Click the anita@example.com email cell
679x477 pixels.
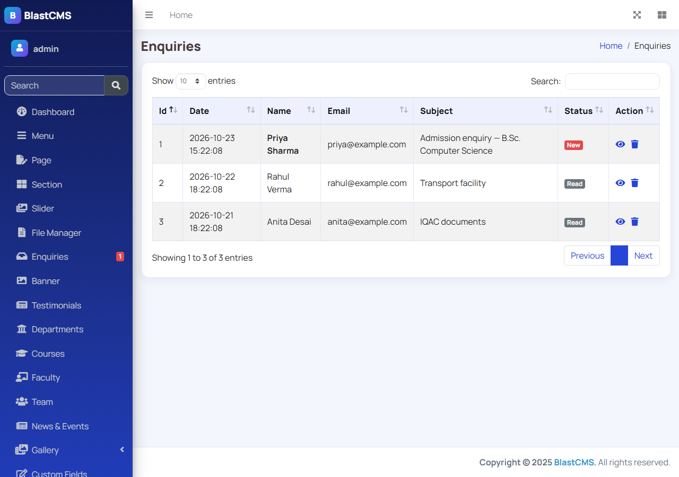(x=367, y=222)
